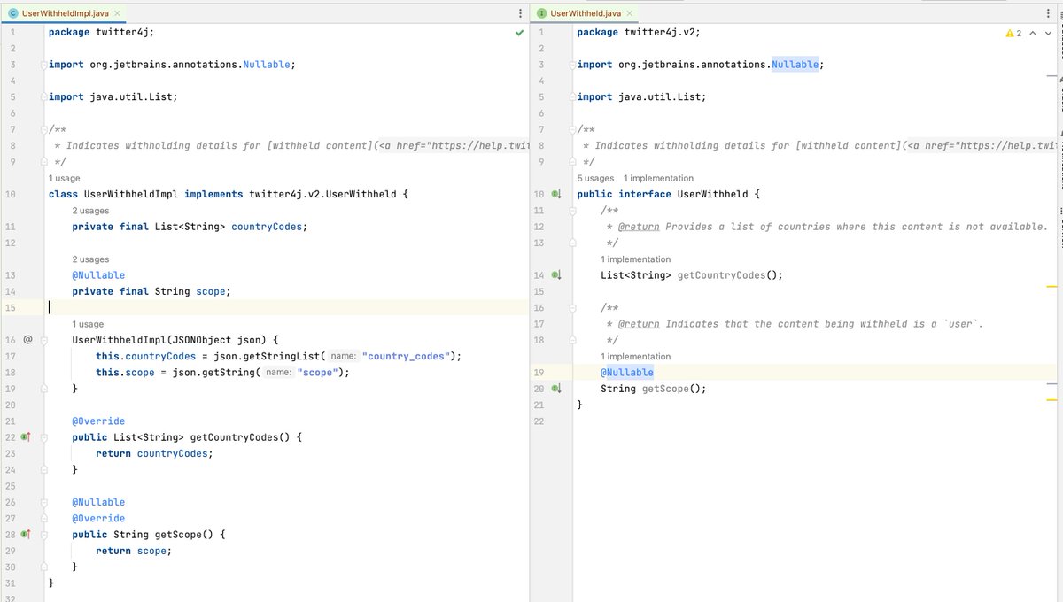
Task: Click '1 implementation' hint above getCountryCodes() in interface
Action: point(636,259)
